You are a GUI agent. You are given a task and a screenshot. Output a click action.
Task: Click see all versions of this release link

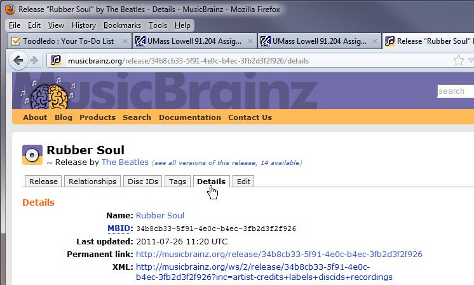point(227,162)
